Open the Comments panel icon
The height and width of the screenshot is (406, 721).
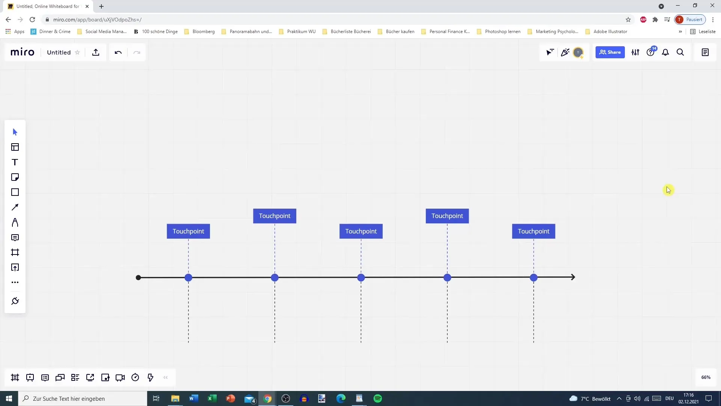tap(15, 238)
